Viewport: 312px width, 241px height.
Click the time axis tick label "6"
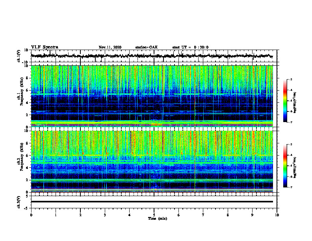[179, 215]
